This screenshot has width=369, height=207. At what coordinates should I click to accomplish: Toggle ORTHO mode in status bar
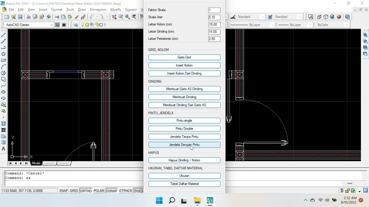pyautogui.click(x=86, y=191)
